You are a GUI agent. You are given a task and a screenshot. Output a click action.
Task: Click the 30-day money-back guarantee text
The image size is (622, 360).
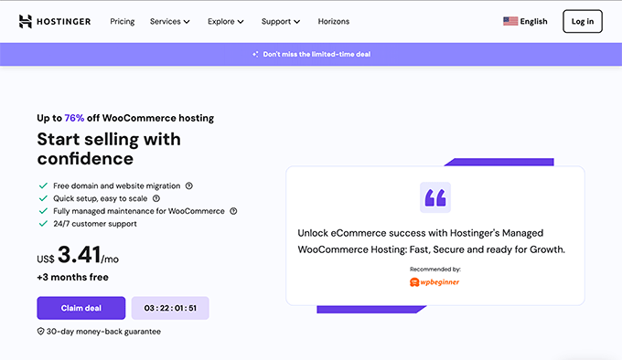103,332
